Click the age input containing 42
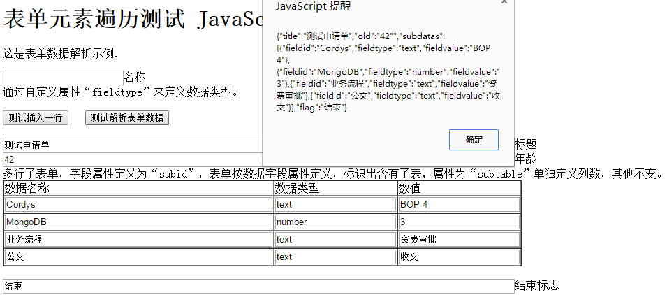Viewport: 667px width, 295px height. pyautogui.click(x=133, y=159)
